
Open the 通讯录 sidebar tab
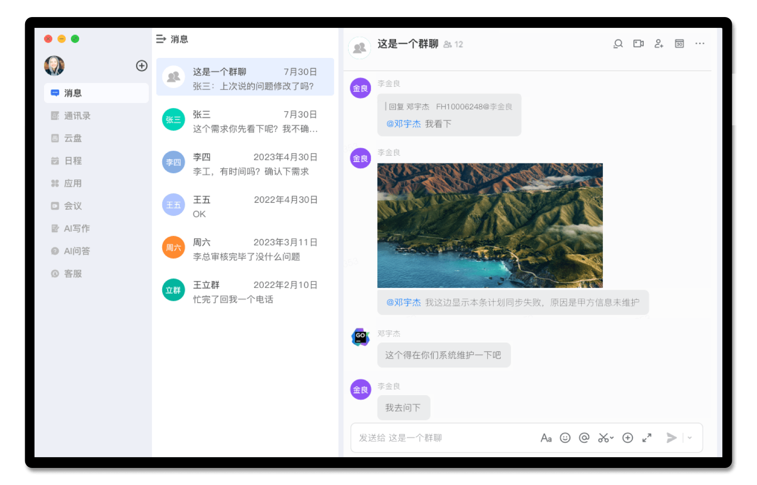[x=77, y=116]
